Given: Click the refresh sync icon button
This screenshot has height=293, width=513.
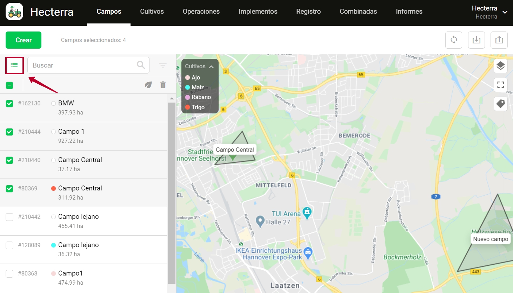Looking at the screenshot, I should point(454,40).
